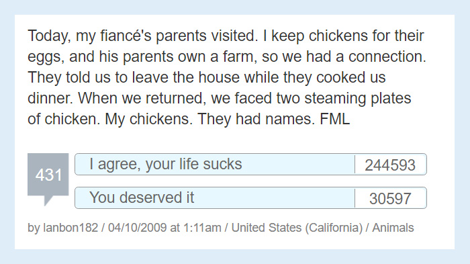Click "dinner." starting the fourth line
Screen dimensions: 470x264
pyautogui.click(x=50, y=98)
